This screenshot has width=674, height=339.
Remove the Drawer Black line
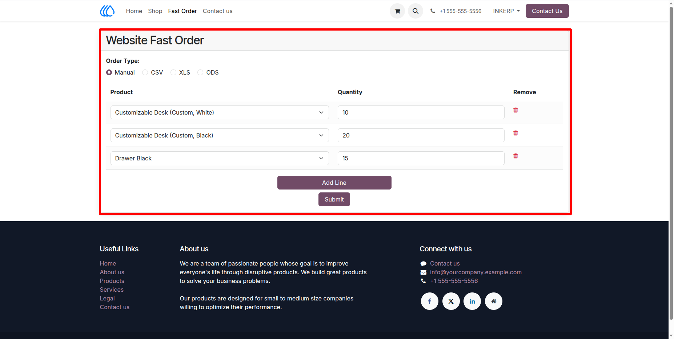click(515, 156)
